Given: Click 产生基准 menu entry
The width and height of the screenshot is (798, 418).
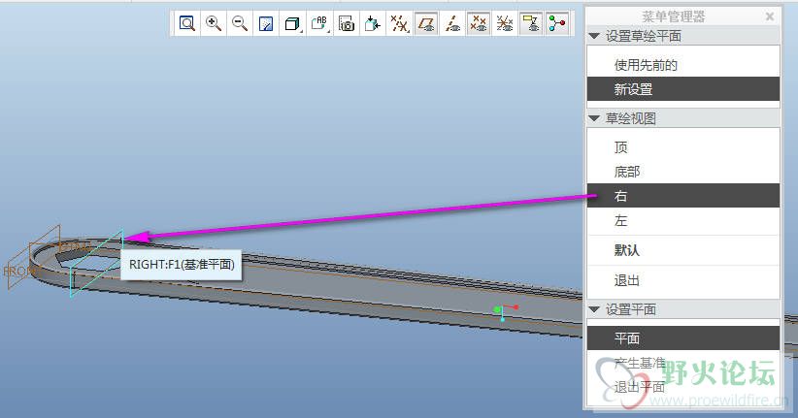Looking at the screenshot, I should pos(683,363).
